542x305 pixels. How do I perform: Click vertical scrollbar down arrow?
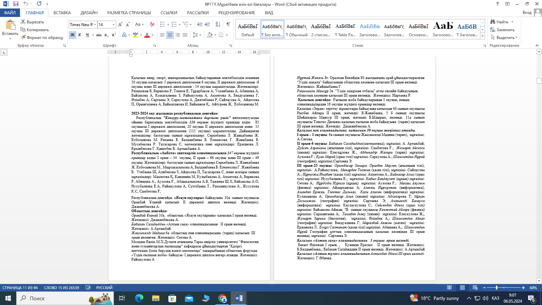tap(539, 281)
